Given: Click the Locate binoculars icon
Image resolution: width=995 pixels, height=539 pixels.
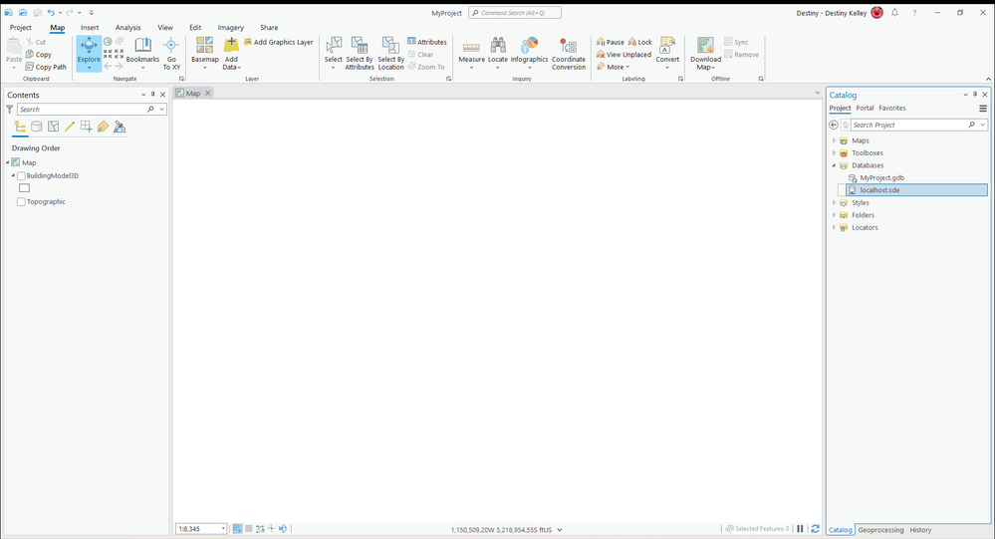Looking at the screenshot, I should point(498,45).
